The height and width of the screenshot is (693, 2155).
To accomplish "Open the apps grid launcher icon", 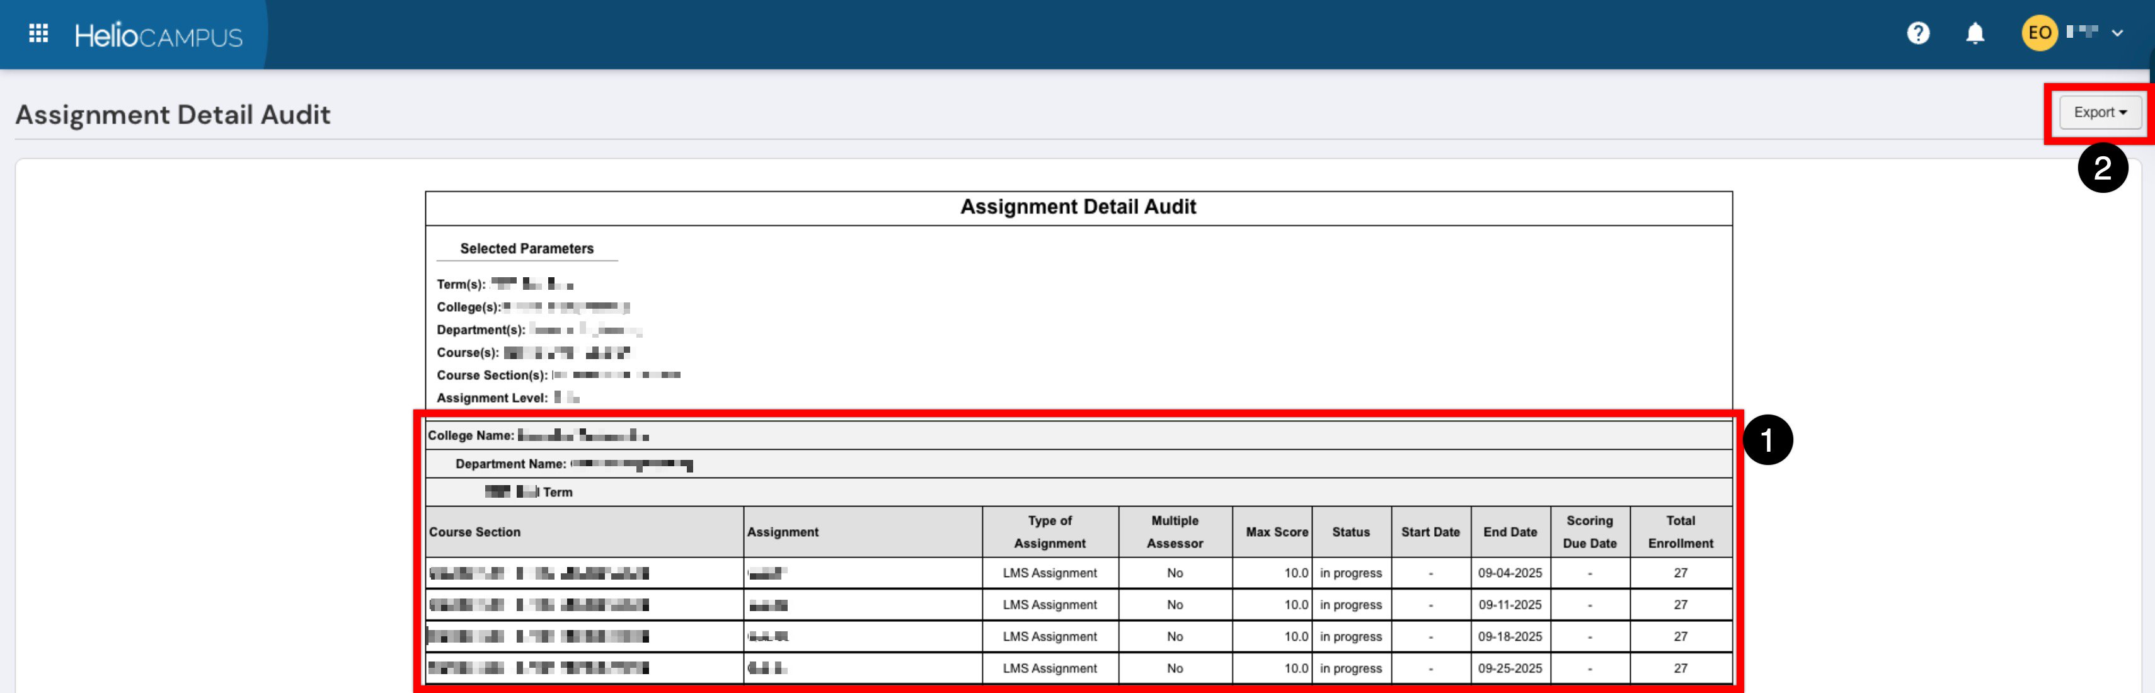I will (38, 33).
